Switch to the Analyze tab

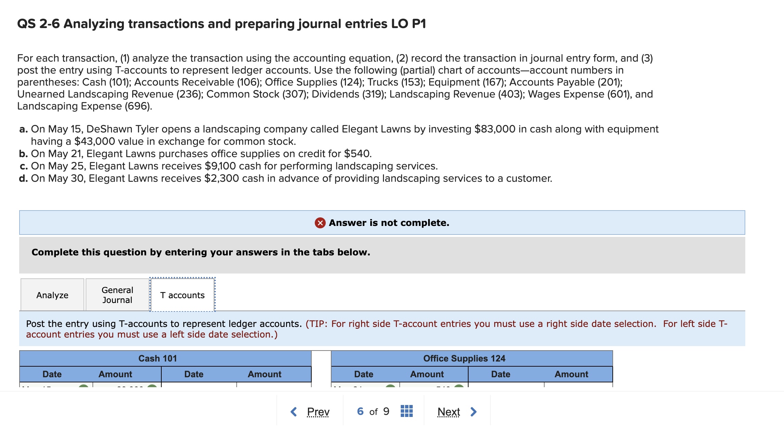[52, 295]
